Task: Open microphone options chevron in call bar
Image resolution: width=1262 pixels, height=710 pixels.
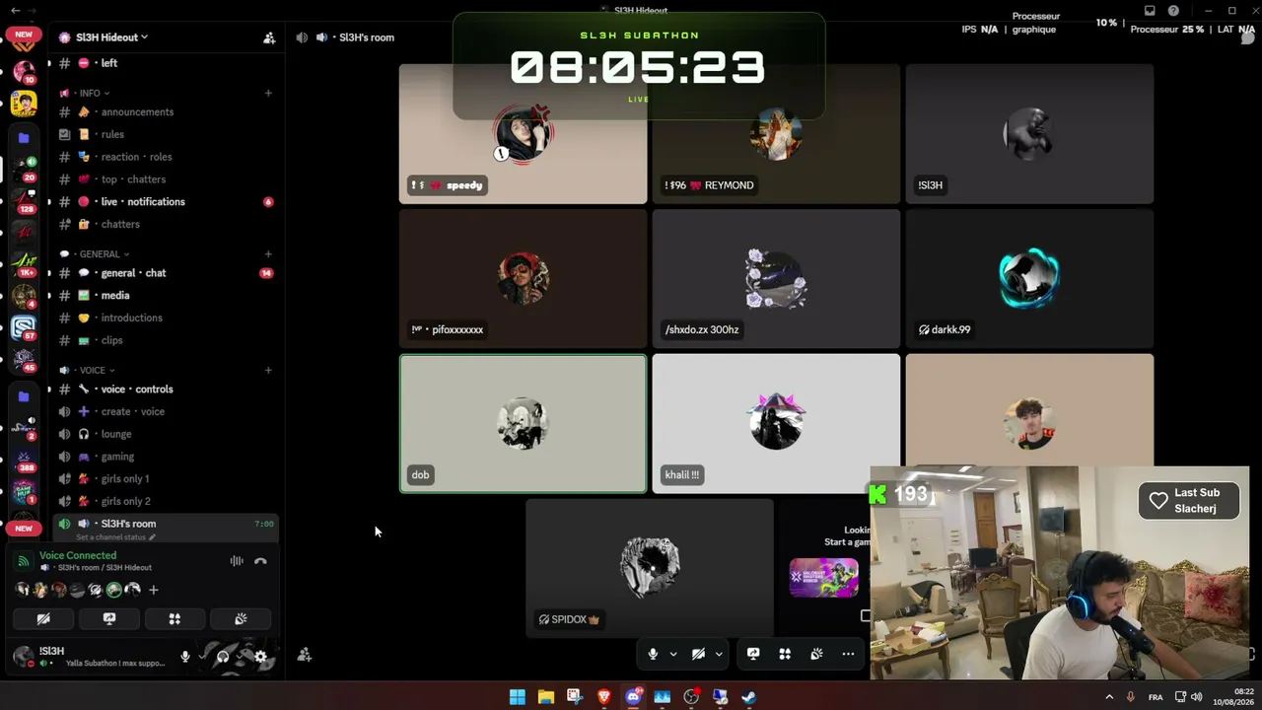Action: (673, 654)
